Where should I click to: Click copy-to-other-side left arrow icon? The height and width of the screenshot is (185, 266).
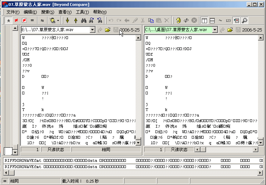(x=127, y=20)
